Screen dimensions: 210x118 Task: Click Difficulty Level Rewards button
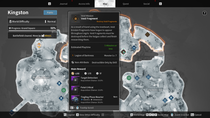tap(115, 115)
